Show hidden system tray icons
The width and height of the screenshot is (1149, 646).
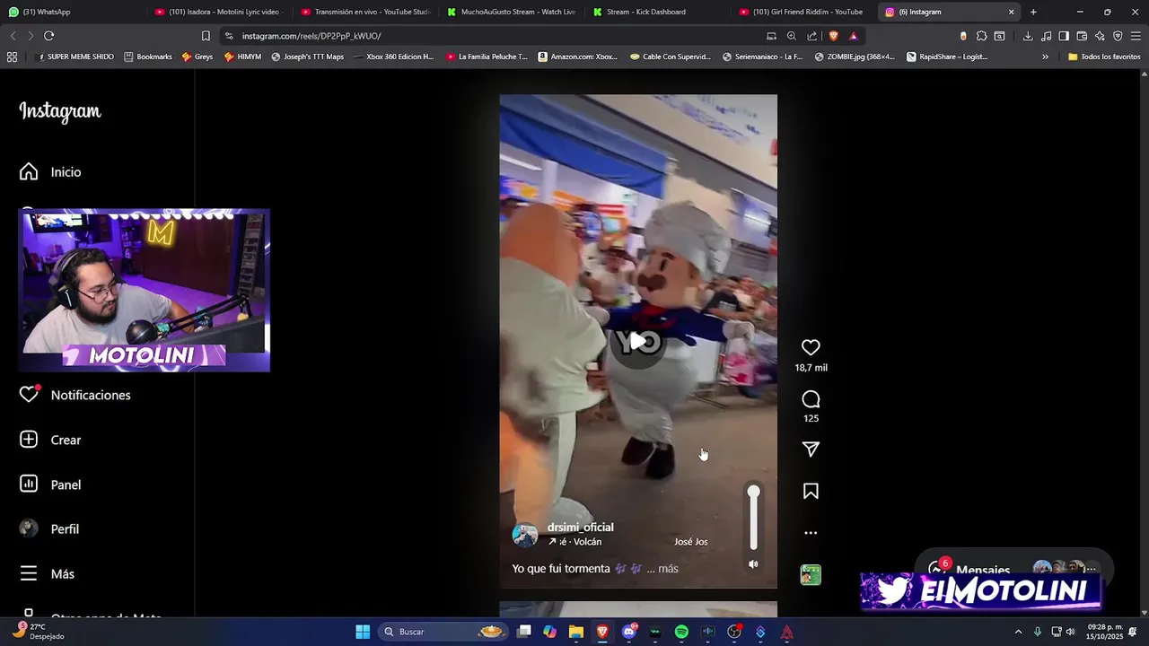pyautogui.click(x=1018, y=632)
